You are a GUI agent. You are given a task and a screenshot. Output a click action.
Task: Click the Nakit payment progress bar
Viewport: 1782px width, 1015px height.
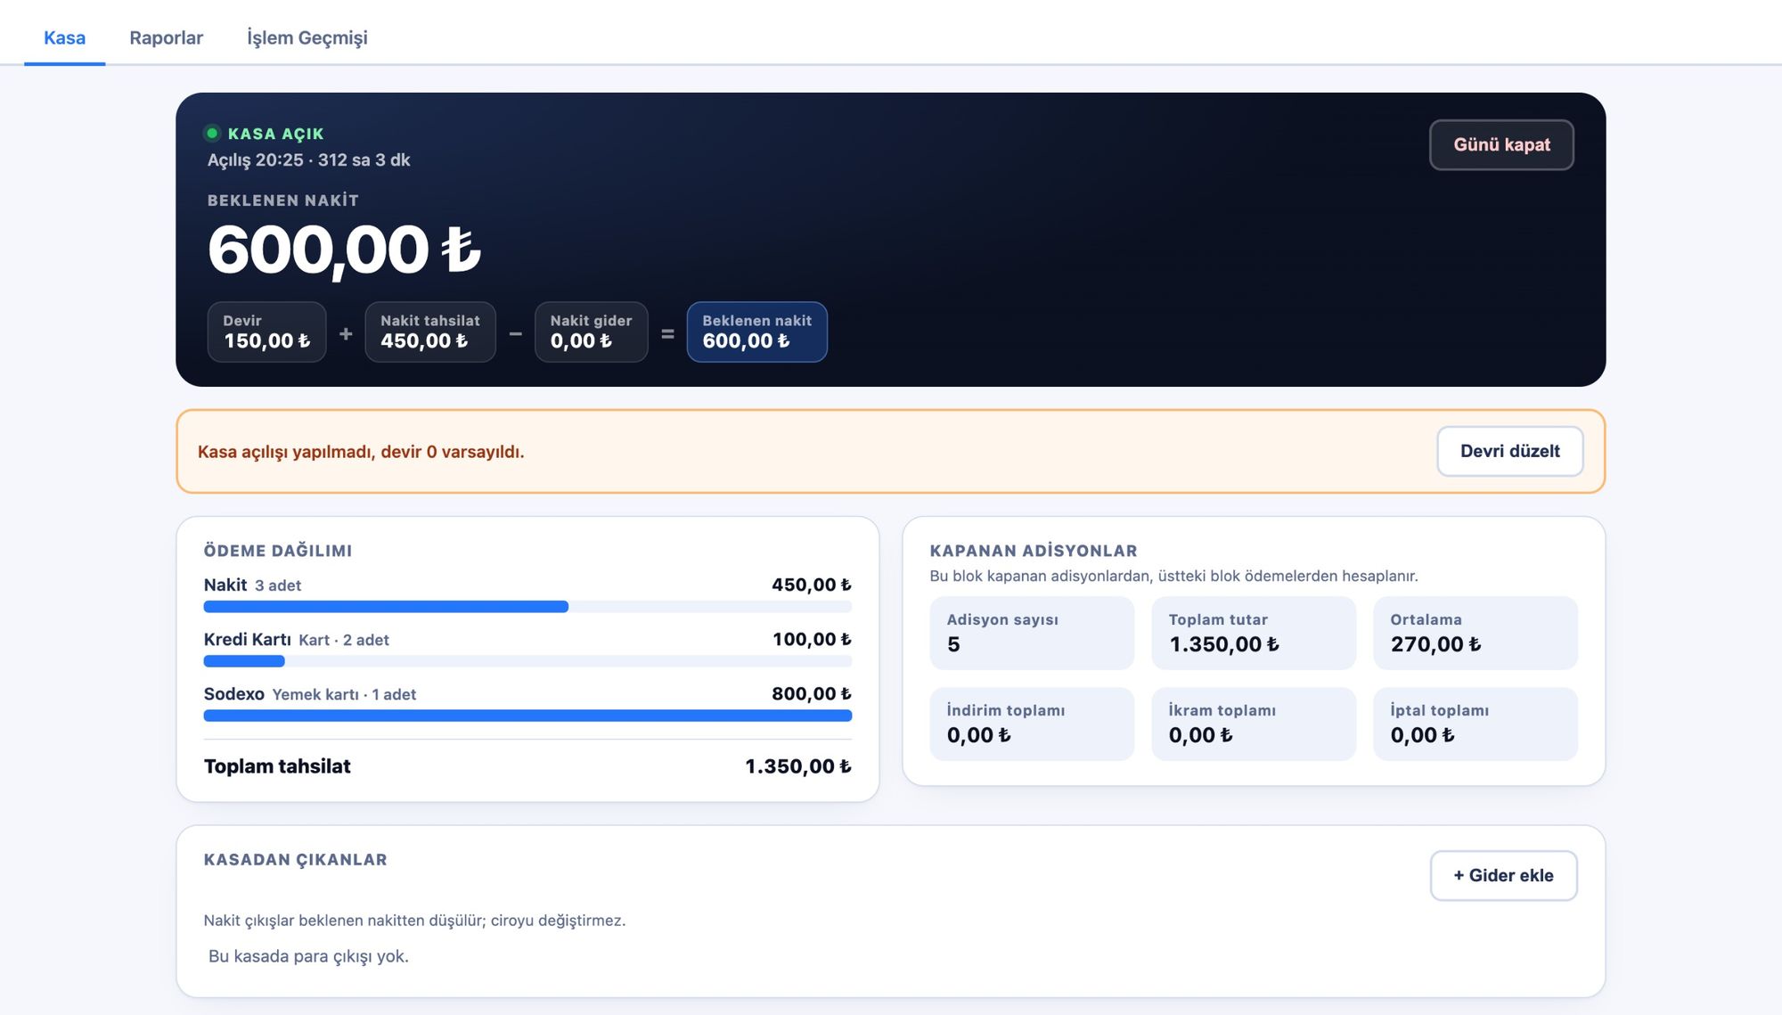click(527, 607)
